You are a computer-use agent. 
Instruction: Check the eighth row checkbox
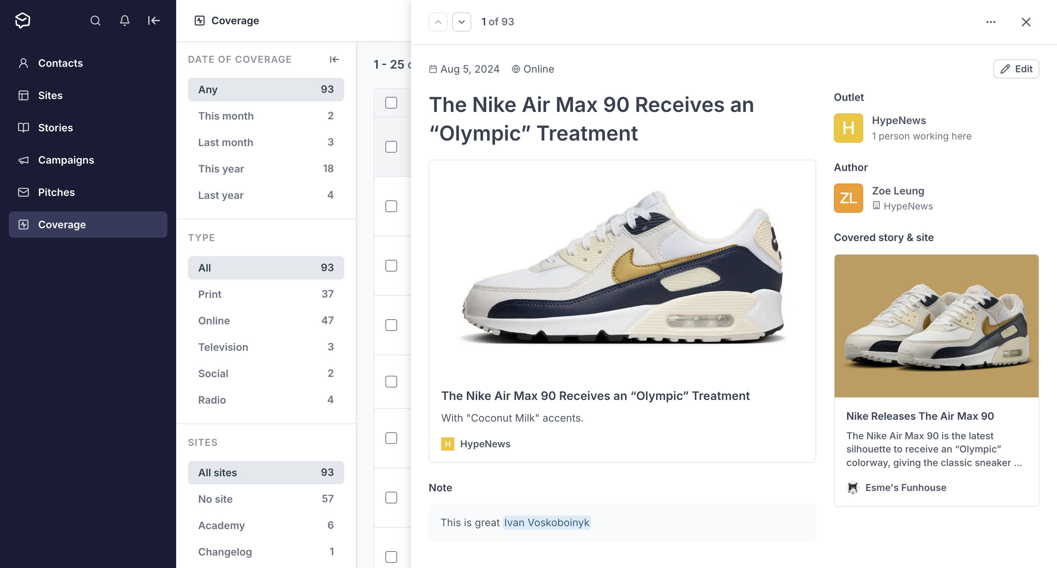tap(391, 557)
